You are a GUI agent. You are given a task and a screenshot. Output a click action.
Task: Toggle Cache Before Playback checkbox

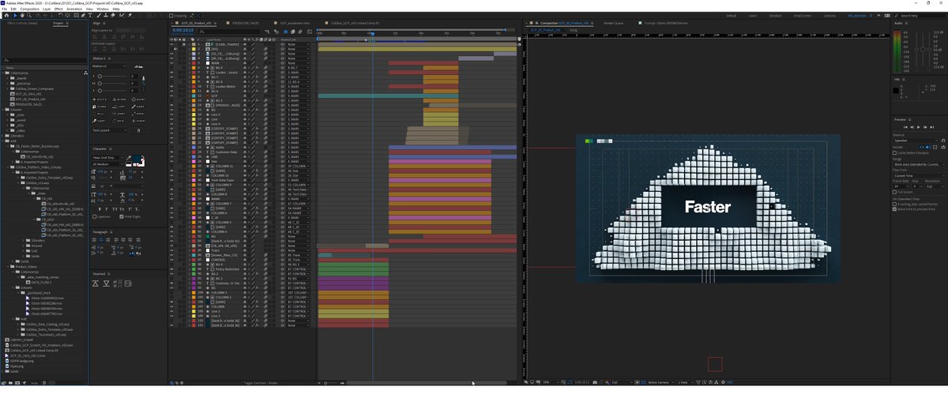[894, 153]
